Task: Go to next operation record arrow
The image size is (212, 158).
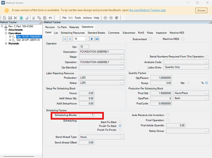Action: click(x=92, y=39)
